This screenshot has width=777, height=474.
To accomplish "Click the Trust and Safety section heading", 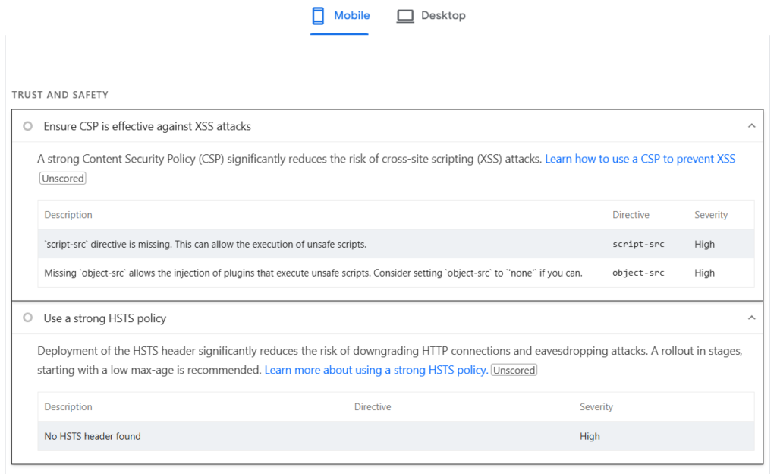I will (x=60, y=95).
